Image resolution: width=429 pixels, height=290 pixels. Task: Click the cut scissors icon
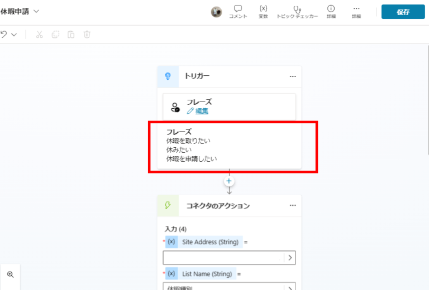coord(39,35)
